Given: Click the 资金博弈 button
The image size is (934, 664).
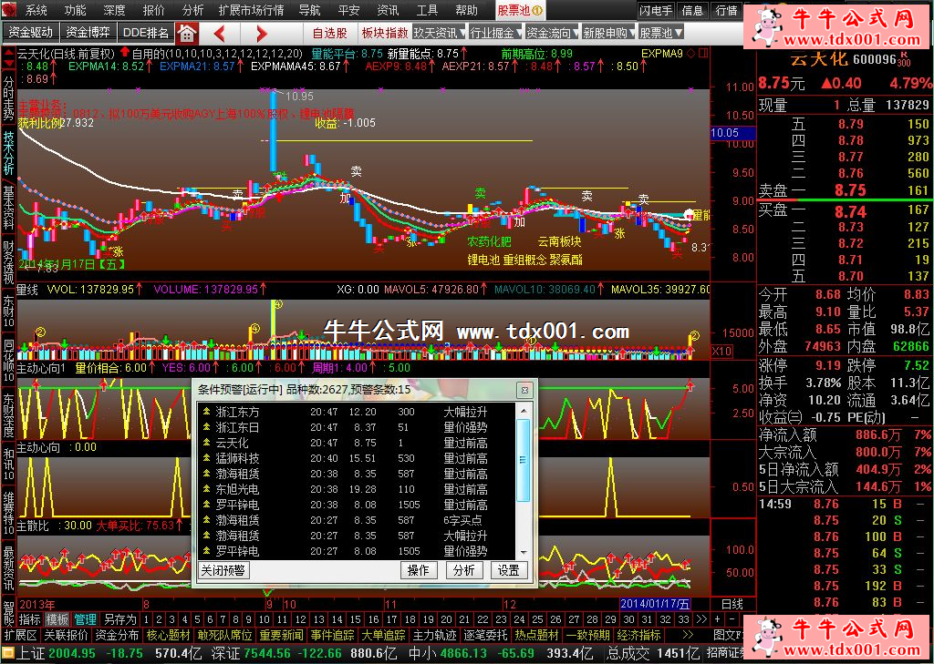Looking at the screenshot, I should 88,32.
